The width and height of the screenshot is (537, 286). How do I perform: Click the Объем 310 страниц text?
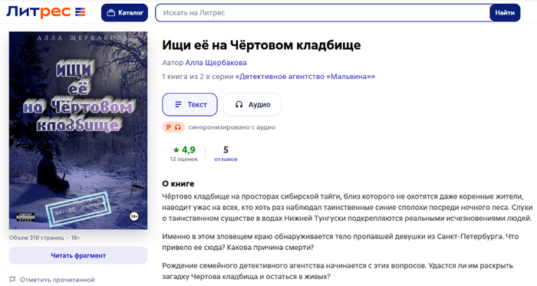coord(36,238)
